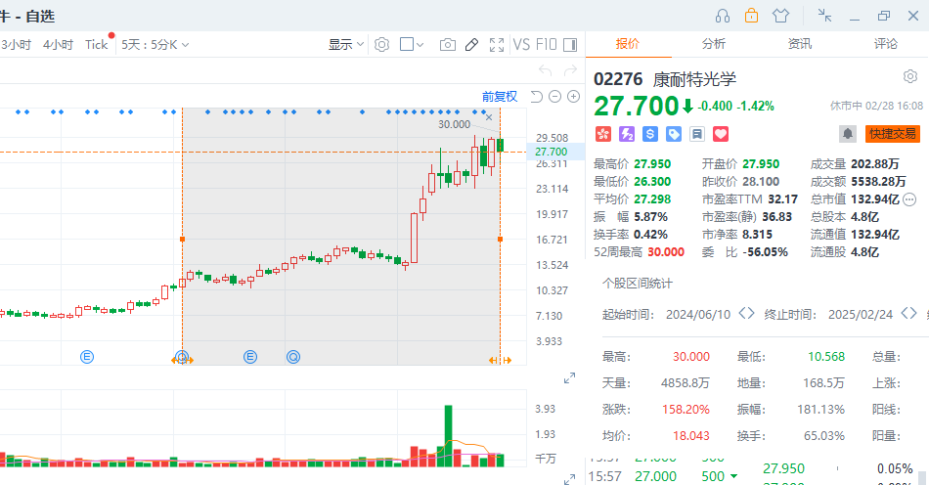Shrink the window with the collapse arrows icon
Screen dimensions: 929x485
824,16
